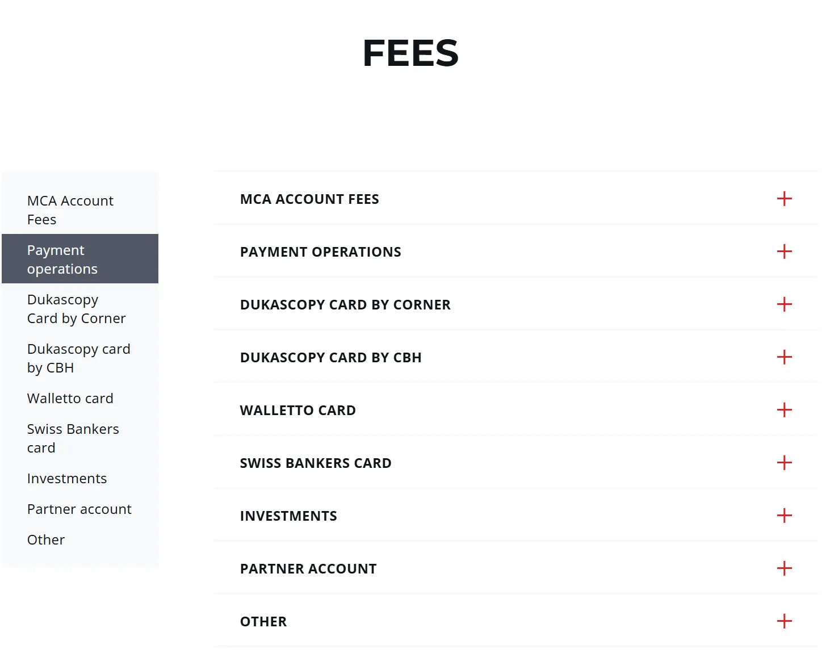
Task: Expand the INVESTMENTS accordion heading
Action: 288,516
